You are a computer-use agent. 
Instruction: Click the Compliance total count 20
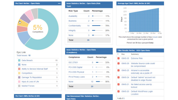click(x=92, y=86)
